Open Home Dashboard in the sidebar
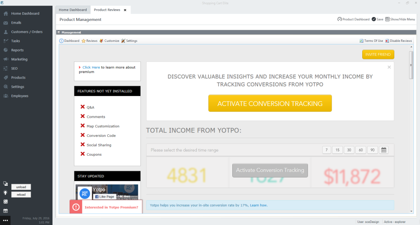The image size is (420, 225). (25, 14)
